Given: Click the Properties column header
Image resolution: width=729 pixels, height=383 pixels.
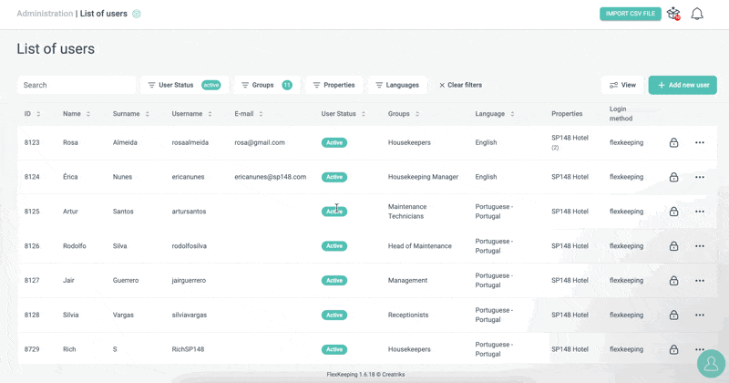Looking at the screenshot, I should click(x=567, y=114).
